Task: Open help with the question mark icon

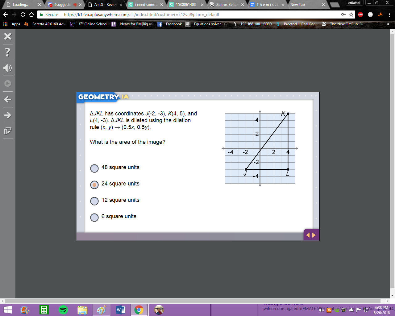Action: coord(8,52)
